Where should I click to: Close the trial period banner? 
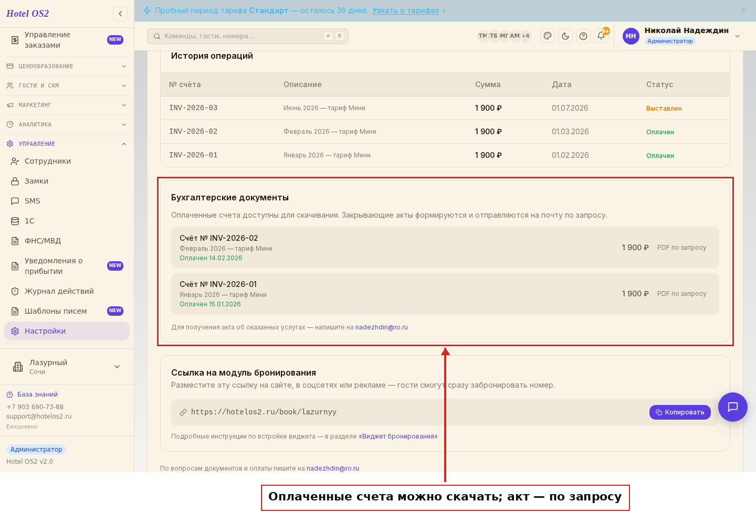pyautogui.click(x=744, y=10)
